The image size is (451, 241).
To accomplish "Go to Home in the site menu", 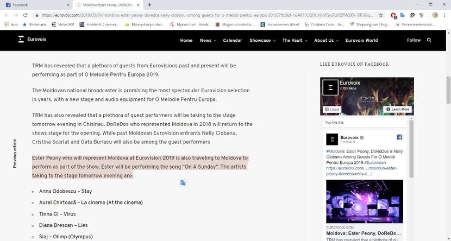I will click(186, 41).
